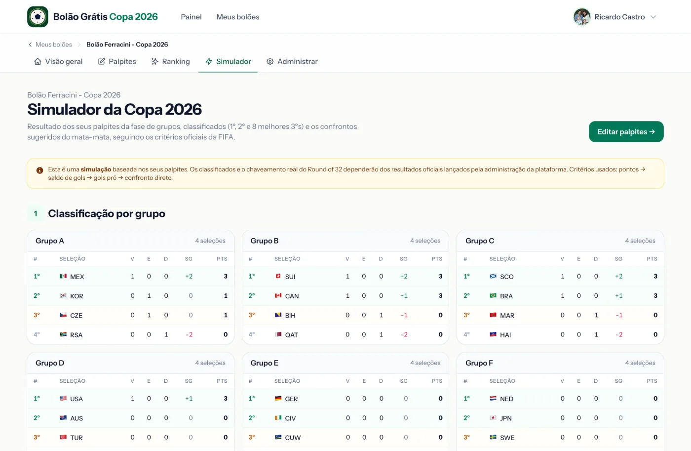
Task: Click the Classificação por grupo heading
Action: point(107,213)
